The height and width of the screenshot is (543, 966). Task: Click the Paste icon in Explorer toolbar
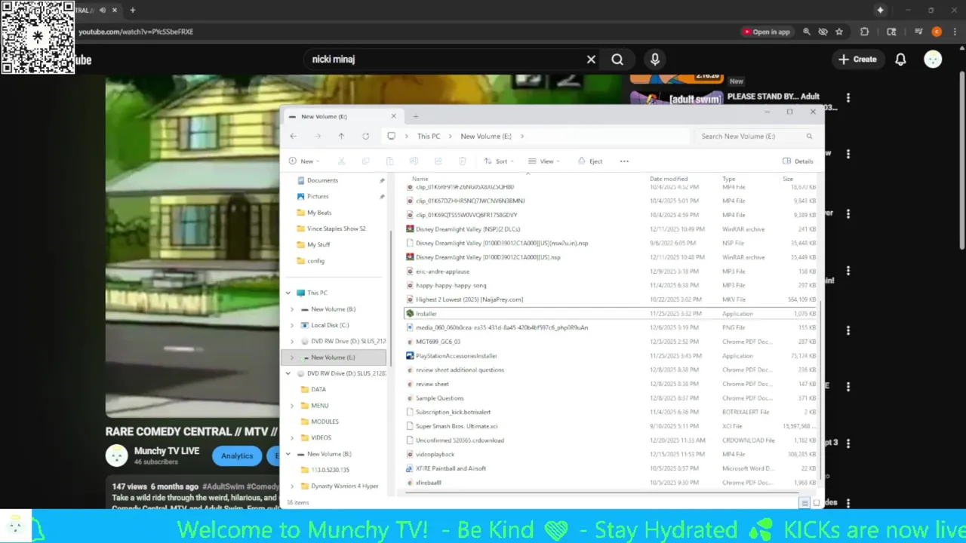click(389, 161)
